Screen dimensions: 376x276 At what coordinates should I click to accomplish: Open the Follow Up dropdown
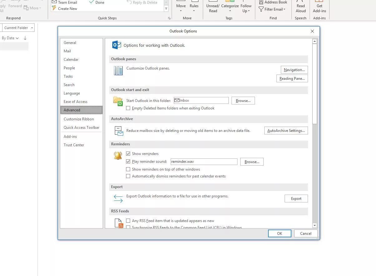tap(246, 7)
